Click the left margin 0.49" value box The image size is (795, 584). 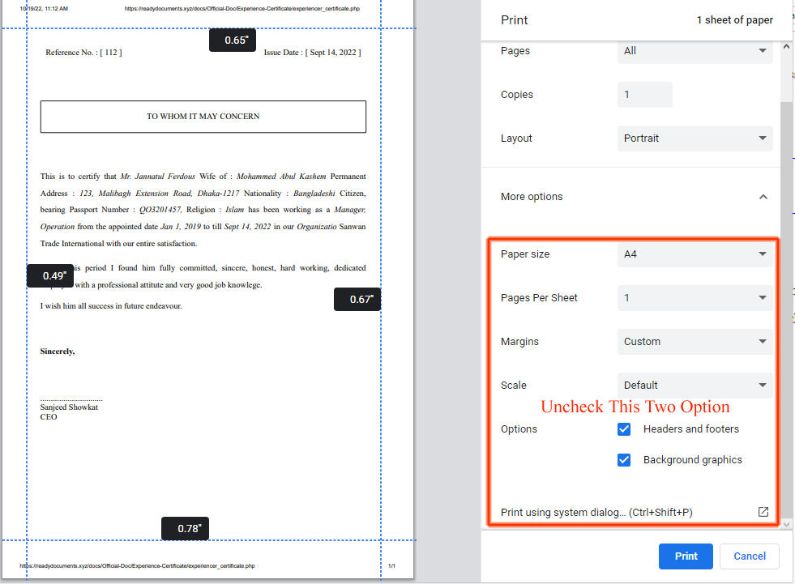tap(50, 275)
